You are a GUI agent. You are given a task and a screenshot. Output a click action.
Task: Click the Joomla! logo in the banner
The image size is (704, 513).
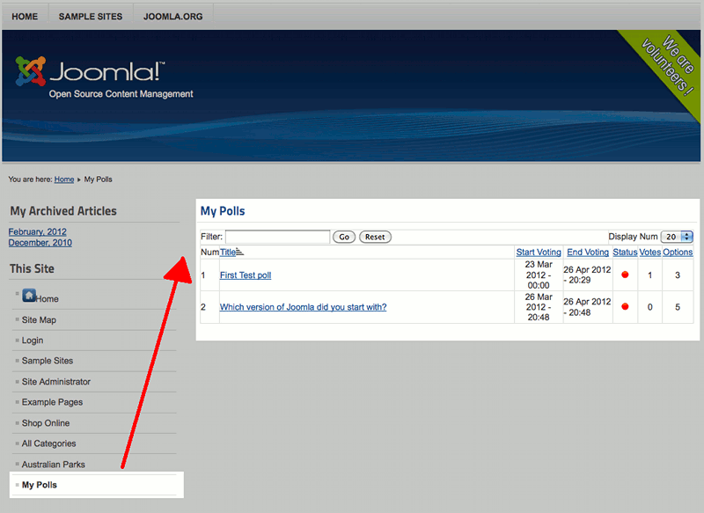point(90,71)
